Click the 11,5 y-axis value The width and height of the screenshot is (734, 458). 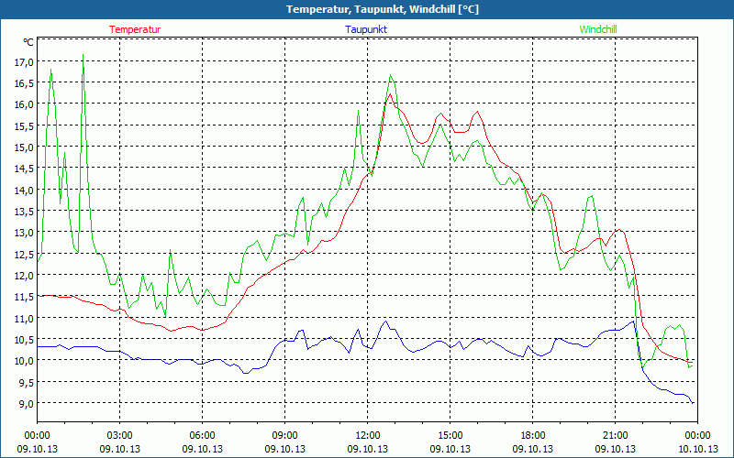25,296
